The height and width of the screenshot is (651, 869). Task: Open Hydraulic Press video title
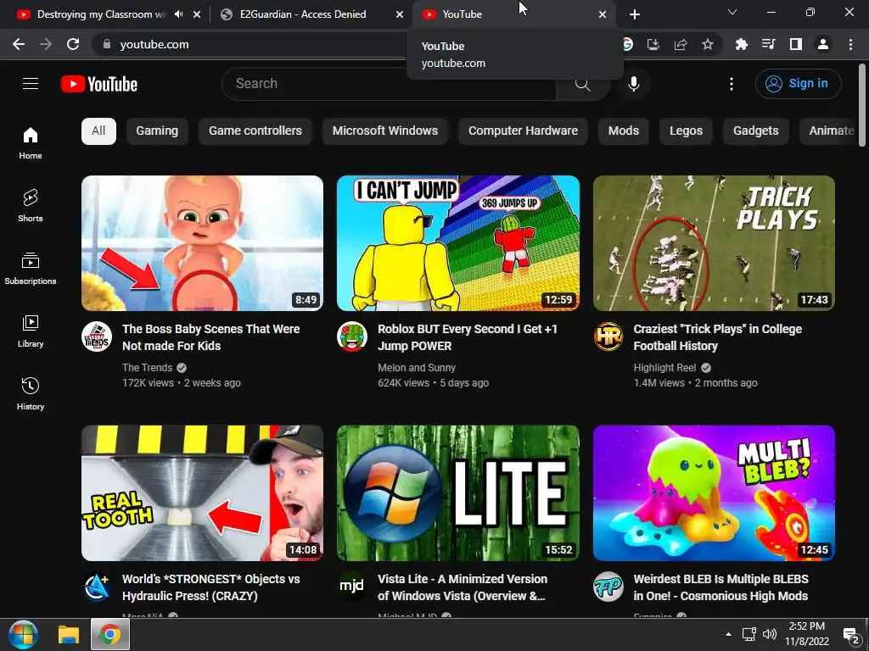211,587
